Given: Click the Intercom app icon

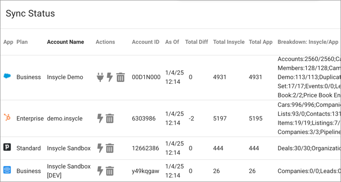Looking at the screenshot, I should (7, 170).
